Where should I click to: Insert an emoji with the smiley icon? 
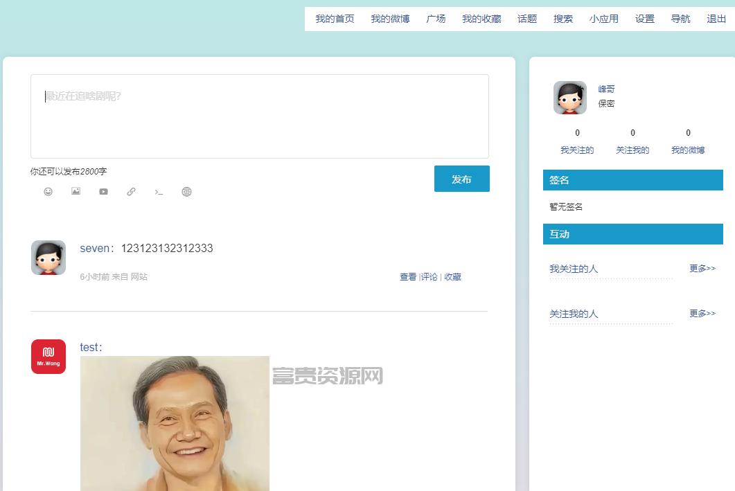tap(48, 192)
